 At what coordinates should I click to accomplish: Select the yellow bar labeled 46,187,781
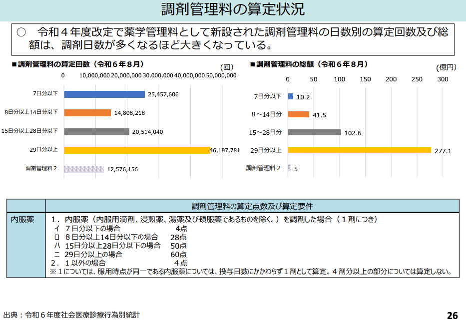137,150
